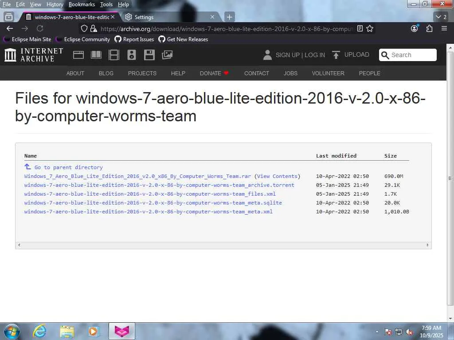Open the Audio speaker icon
Image resolution: width=454 pixels, height=340 pixels.
coord(131,55)
